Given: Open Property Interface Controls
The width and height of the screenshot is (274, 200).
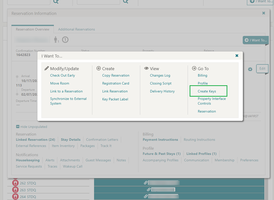Looking at the screenshot, I should pos(212,101).
